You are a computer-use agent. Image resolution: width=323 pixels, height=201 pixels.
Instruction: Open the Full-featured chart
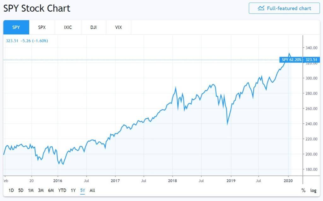click(x=284, y=8)
